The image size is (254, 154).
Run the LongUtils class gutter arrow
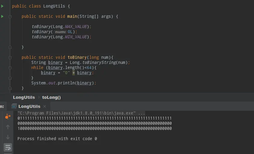coord(2,6)
